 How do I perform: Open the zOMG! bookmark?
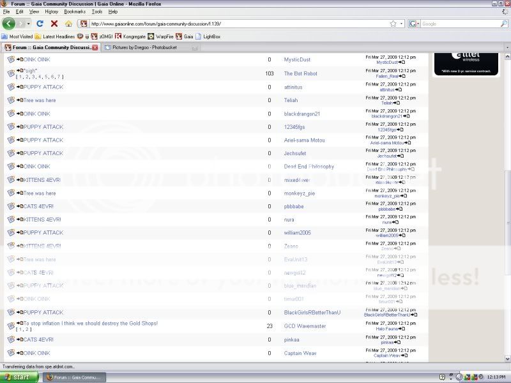pos(102,36)
